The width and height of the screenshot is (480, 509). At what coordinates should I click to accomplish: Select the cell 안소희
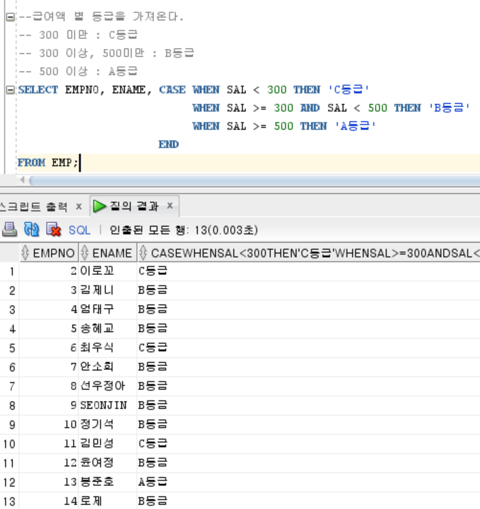pos(108,367)
